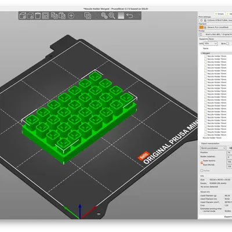Select the Merged row in object list
Viewport: 232px width, 232px height.
(x=216, y=53)
